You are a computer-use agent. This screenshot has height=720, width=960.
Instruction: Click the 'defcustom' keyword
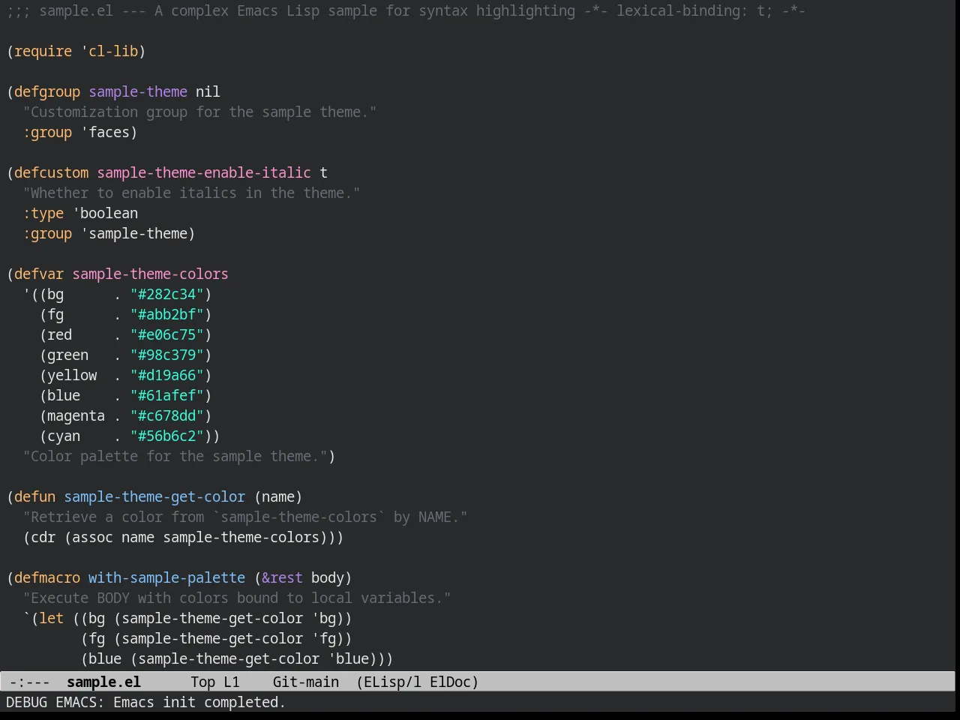click(51, 172)
